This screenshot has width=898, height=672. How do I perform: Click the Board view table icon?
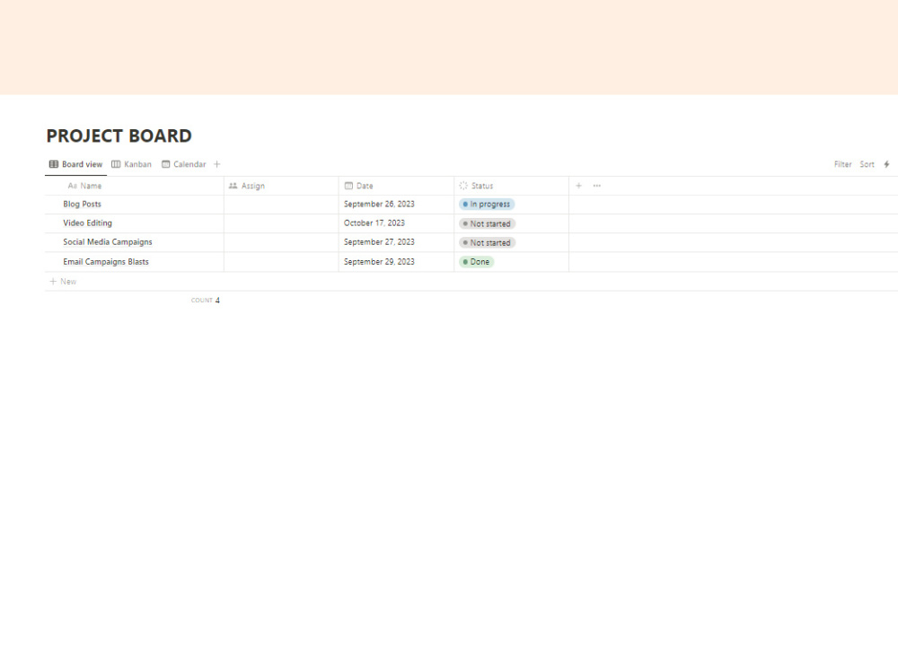coord(54,164)
